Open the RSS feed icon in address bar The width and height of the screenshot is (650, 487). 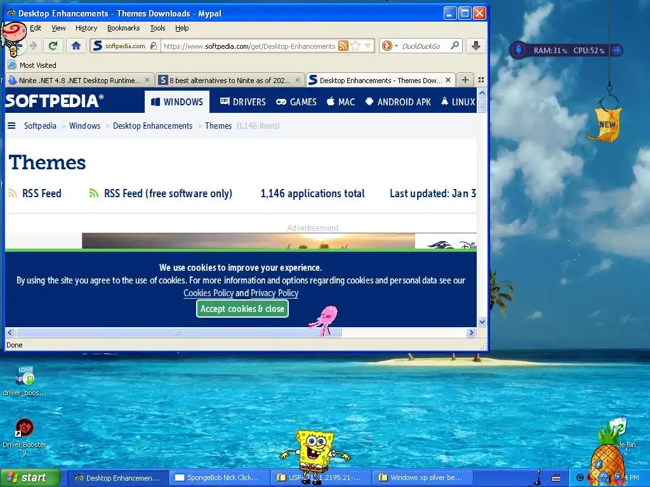tap(343, 46)
